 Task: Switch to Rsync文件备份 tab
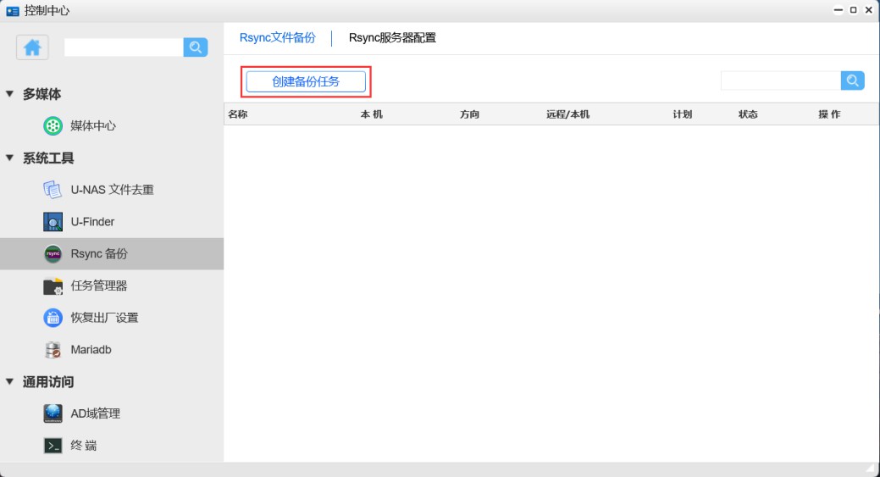coord(277,38)
